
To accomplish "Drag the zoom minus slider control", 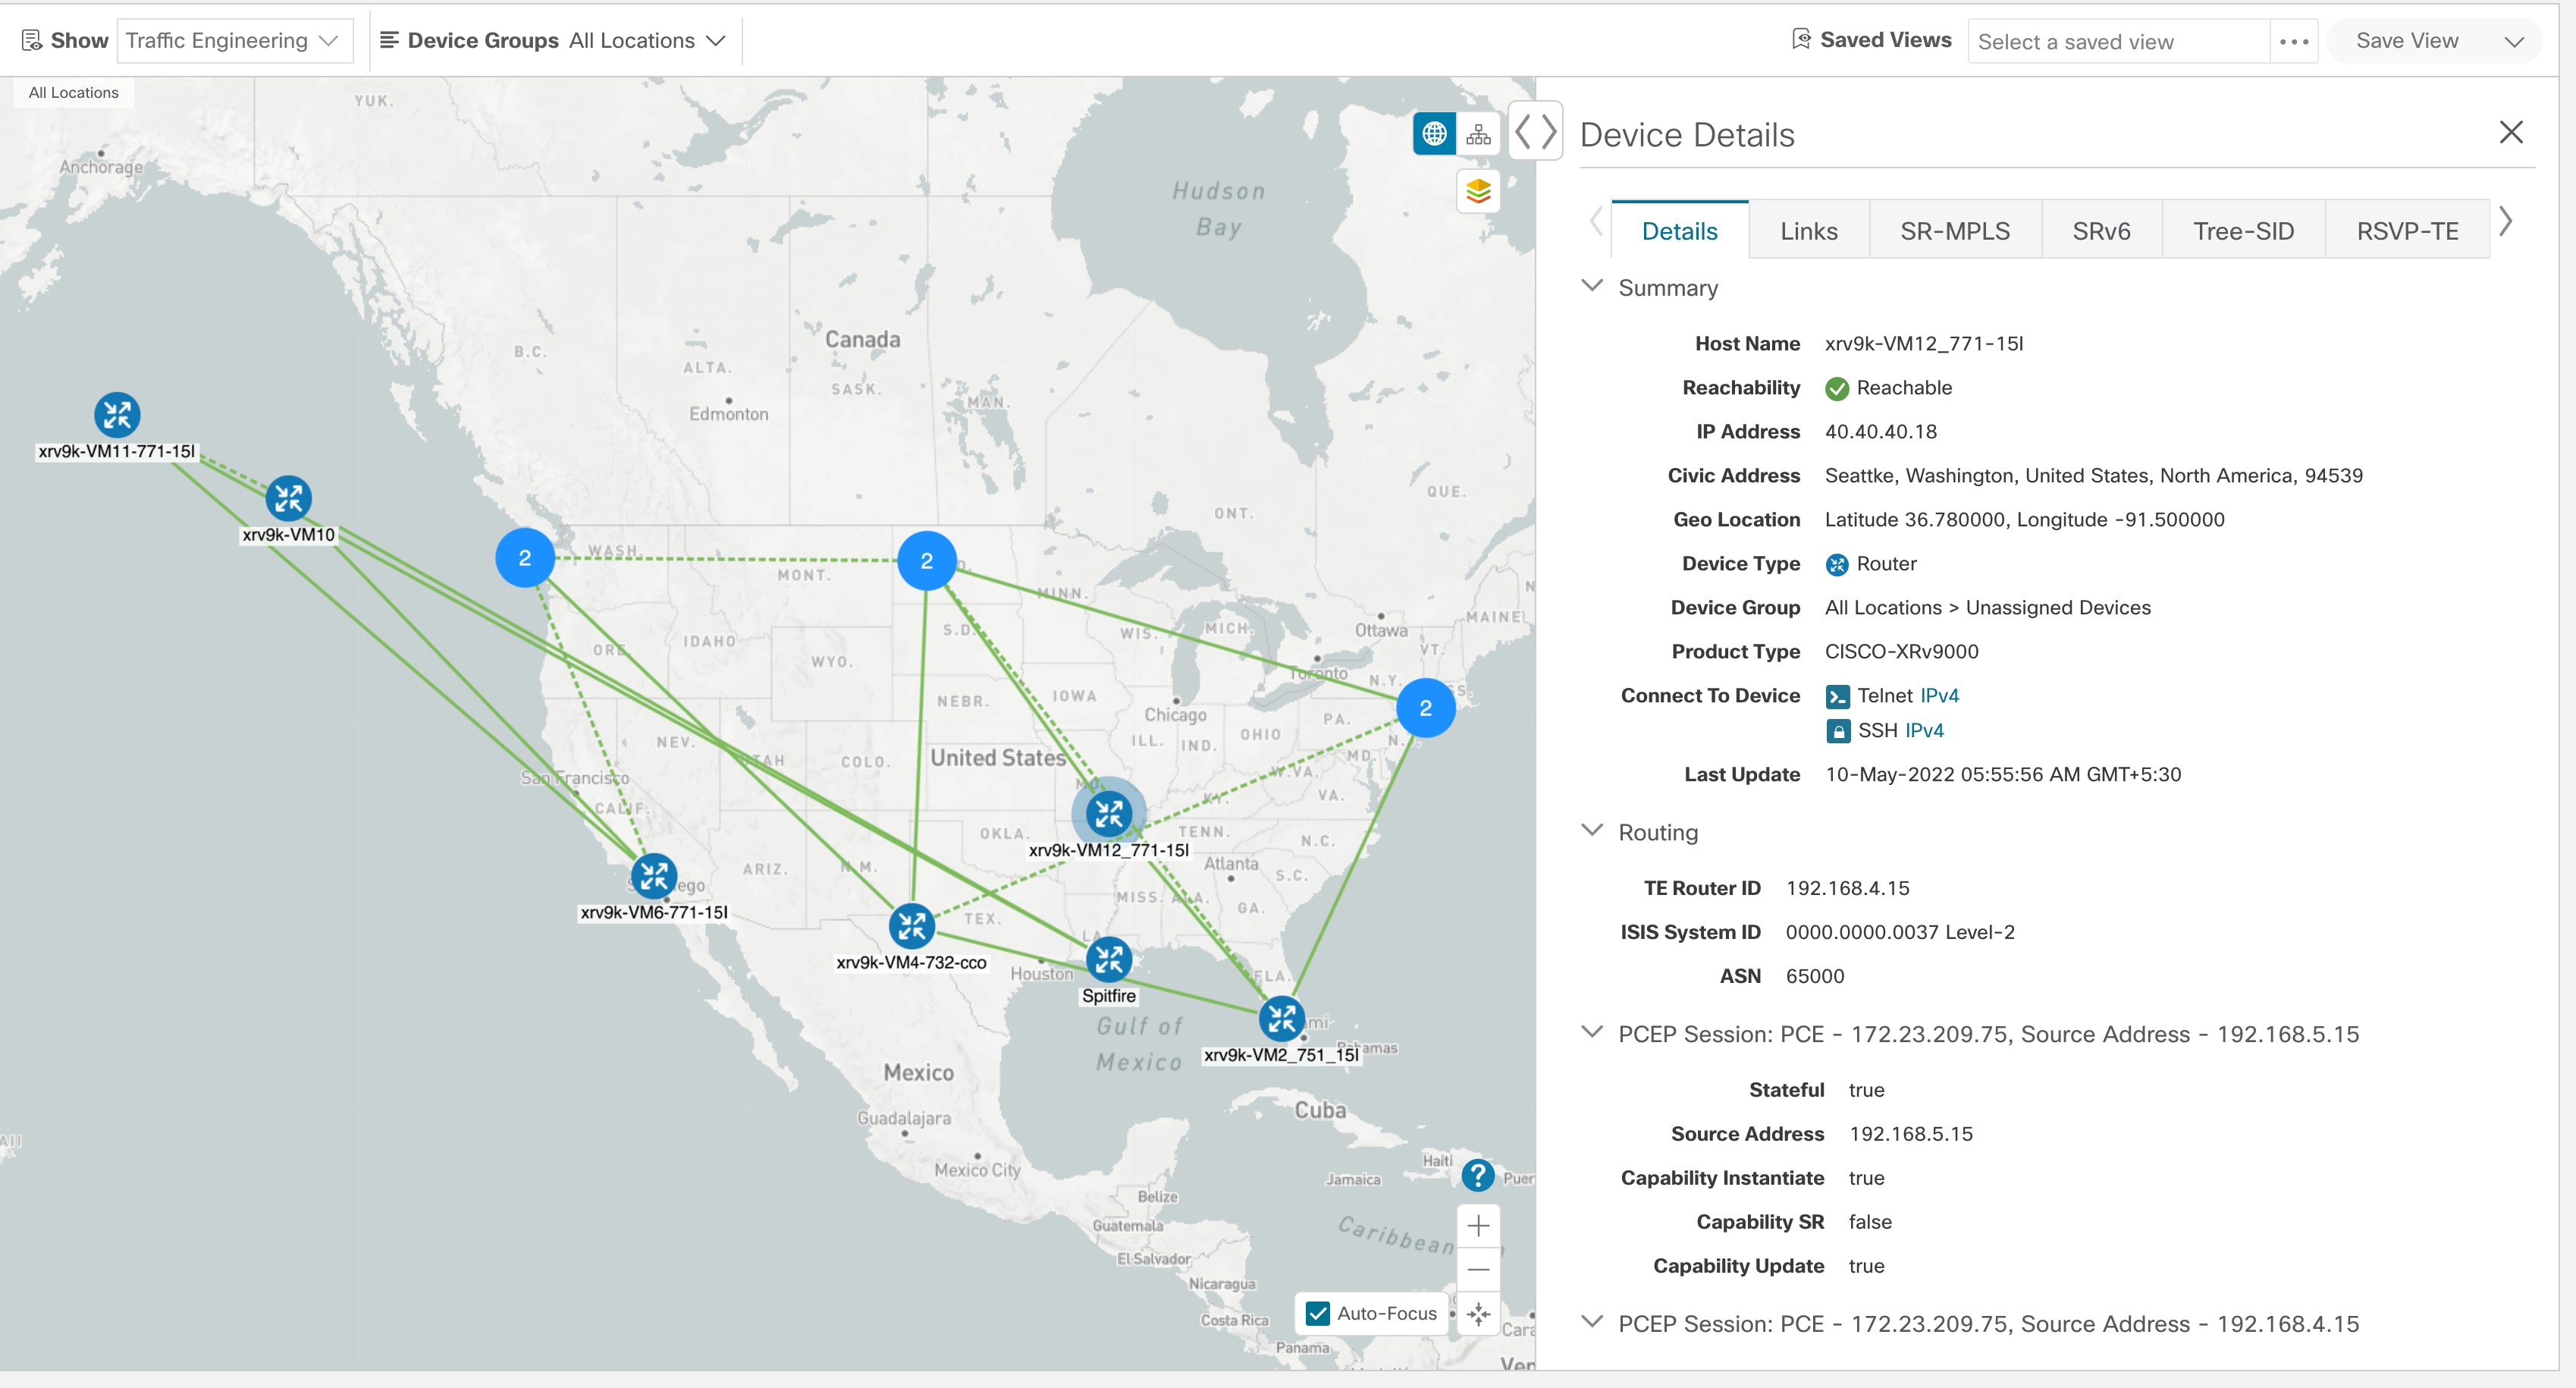I will pyautogui.click(x=1479, y=1270).
